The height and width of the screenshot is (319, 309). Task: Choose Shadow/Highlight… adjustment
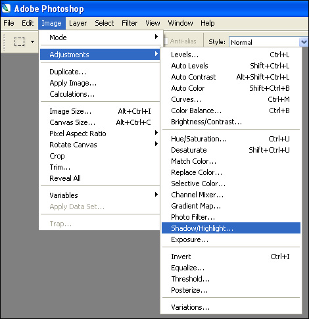click(231, 228)
